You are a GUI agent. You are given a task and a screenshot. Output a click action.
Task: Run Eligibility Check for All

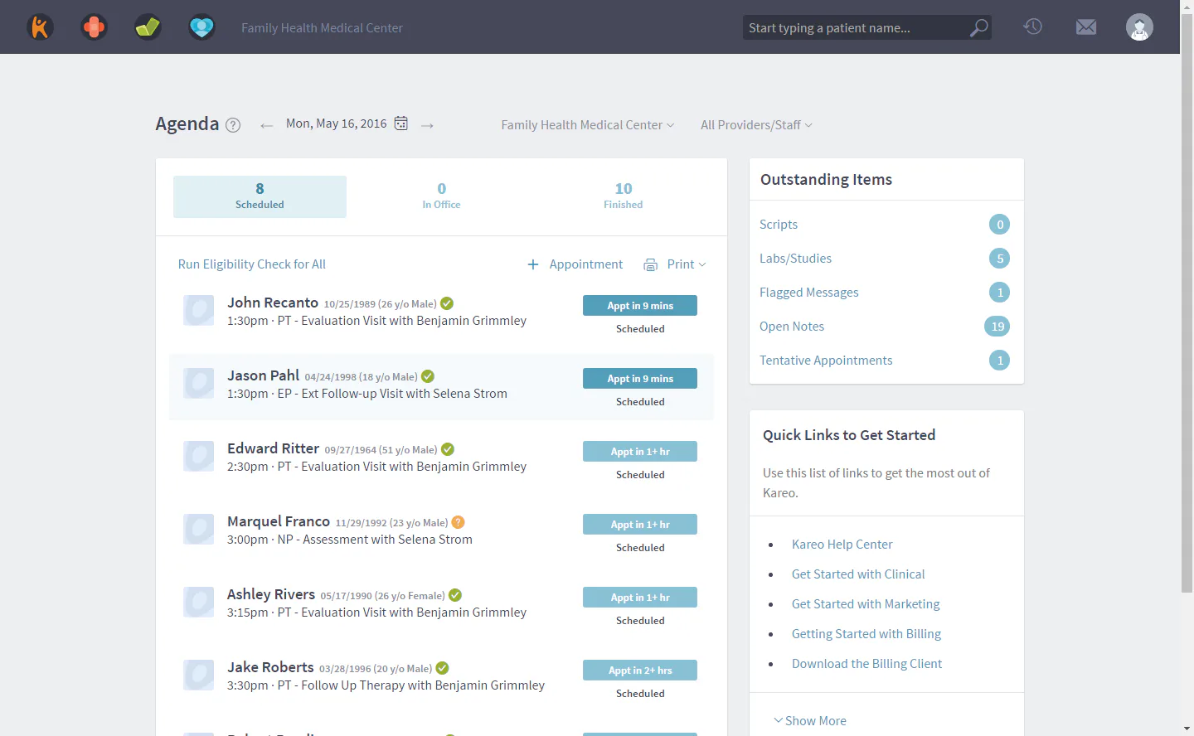[251, 264]
